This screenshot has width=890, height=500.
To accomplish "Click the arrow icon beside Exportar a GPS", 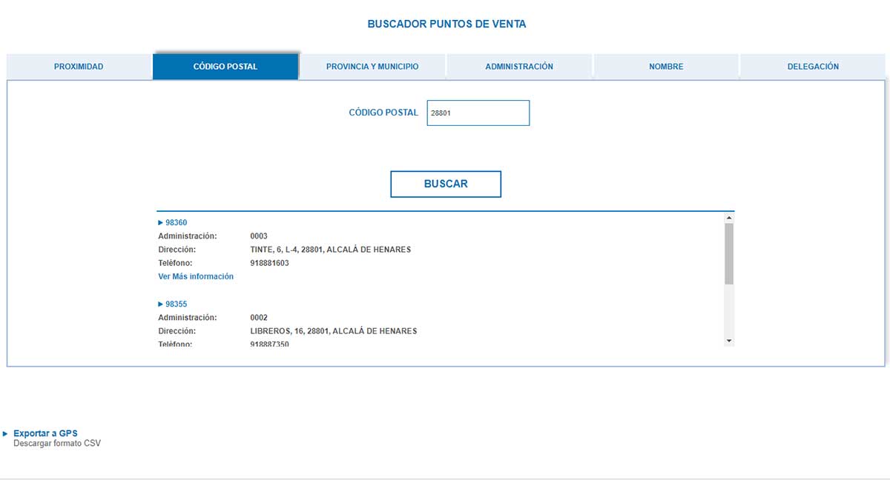I will point(6,433).
